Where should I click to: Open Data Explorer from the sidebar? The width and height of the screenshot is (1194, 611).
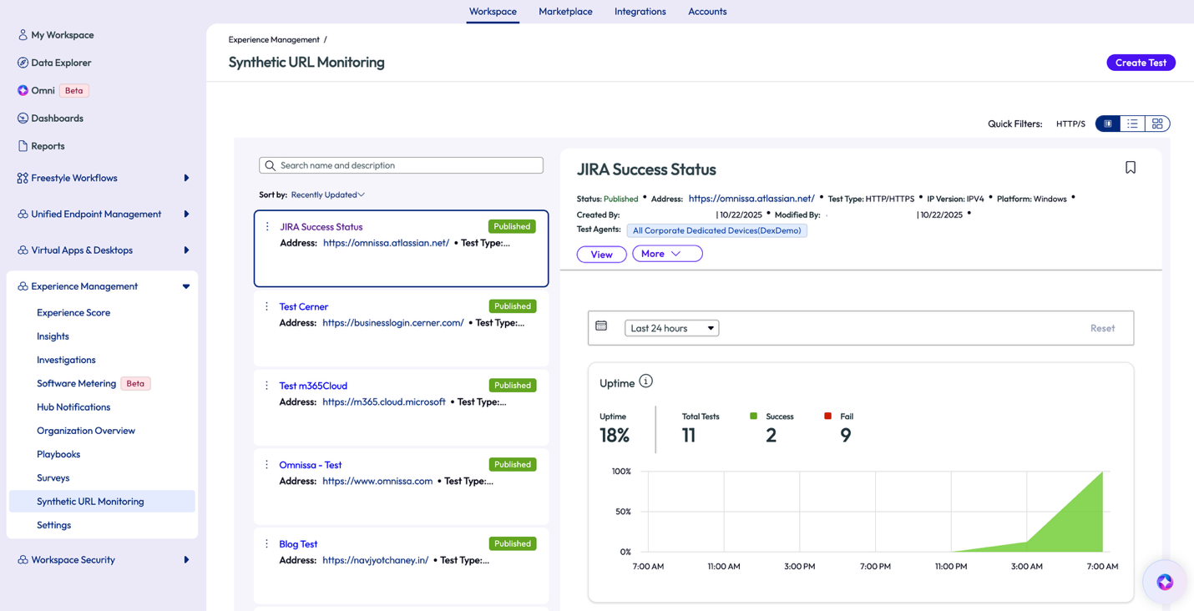point(61,63)
